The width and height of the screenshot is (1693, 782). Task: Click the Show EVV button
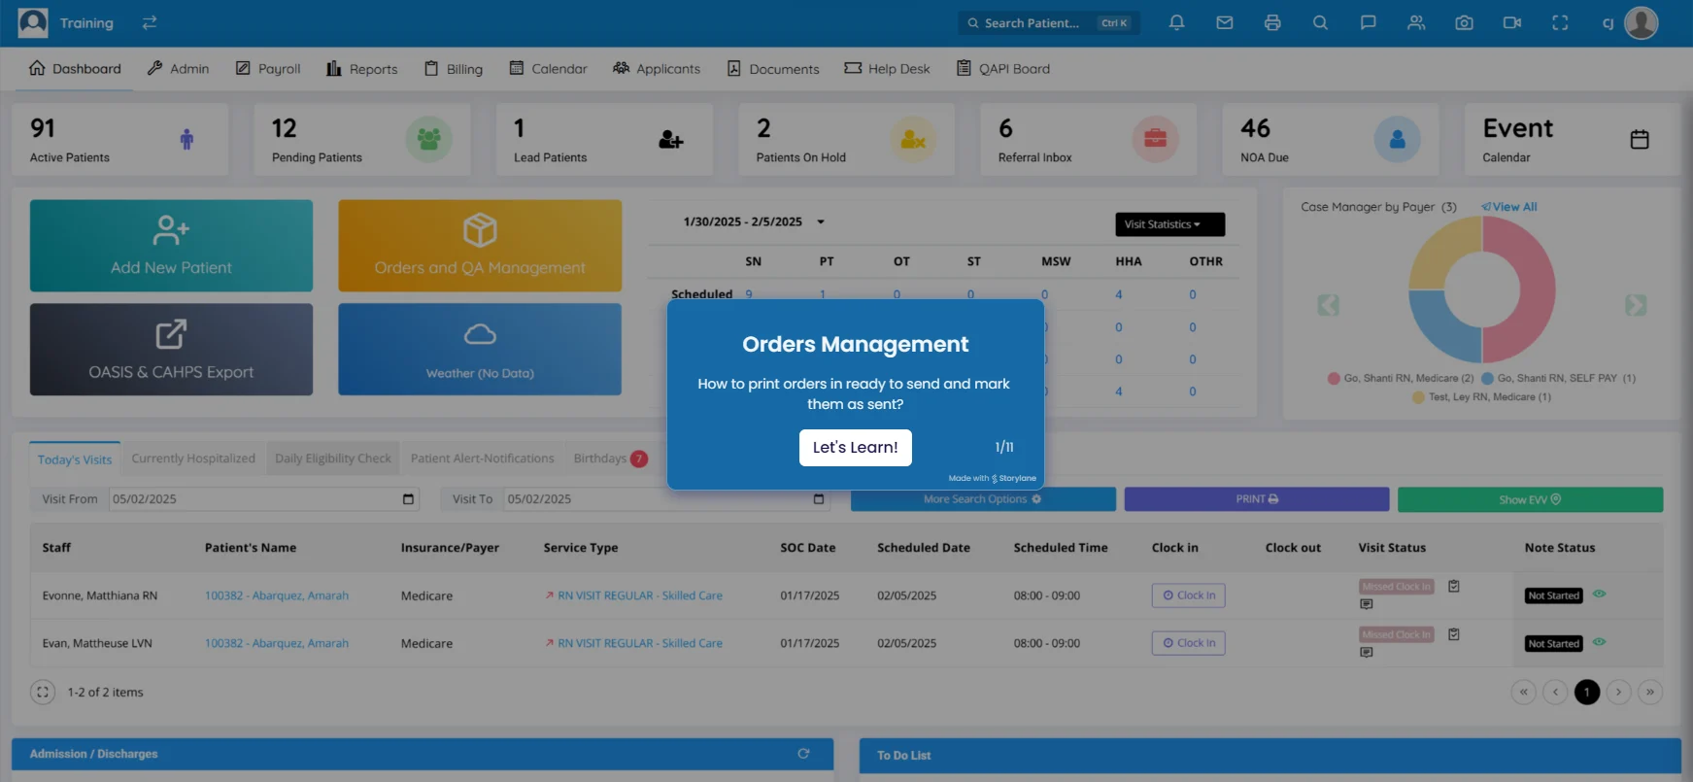pos(1530,499)
